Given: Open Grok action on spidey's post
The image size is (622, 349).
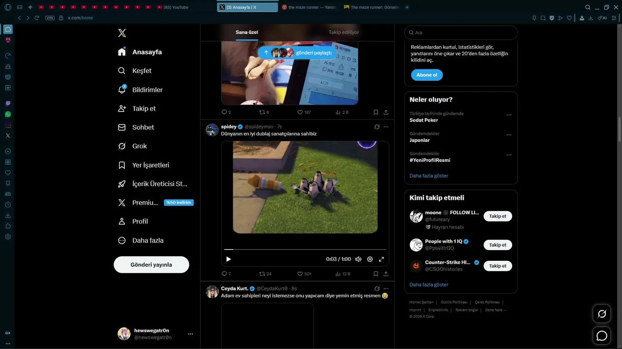Looking at the screenshot, I should (x=377, y=127).
